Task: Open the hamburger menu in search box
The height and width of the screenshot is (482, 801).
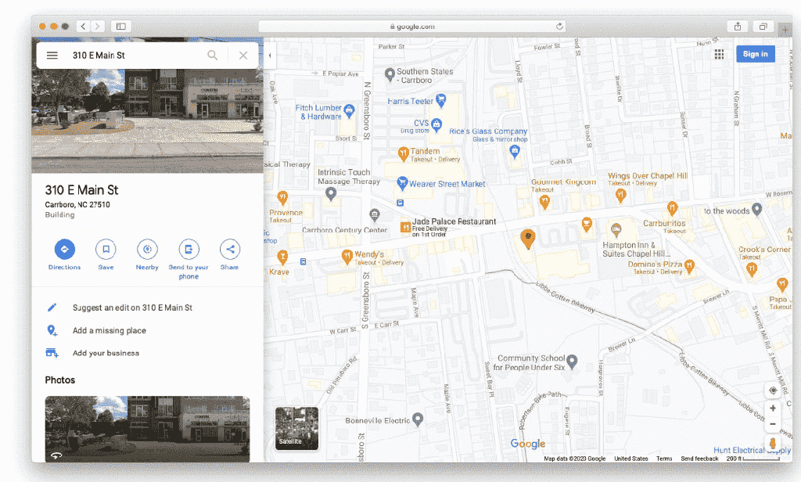Action: [x=52, y=56]
